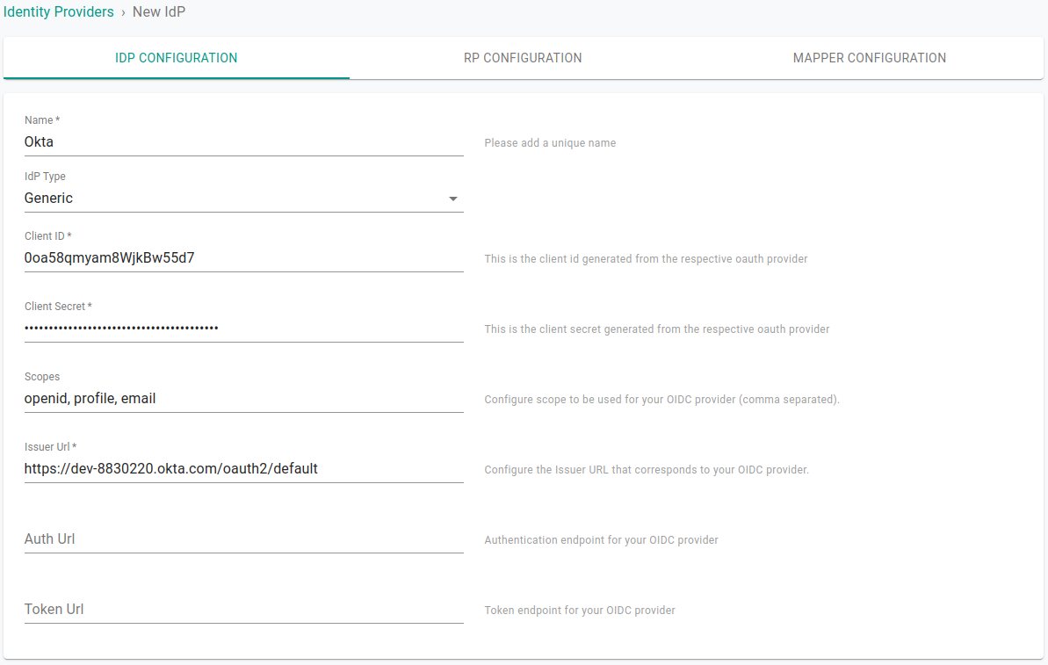1048x665 pixels.
Task: Focus the empty Auth Url field
Action: tap(244, 539)
